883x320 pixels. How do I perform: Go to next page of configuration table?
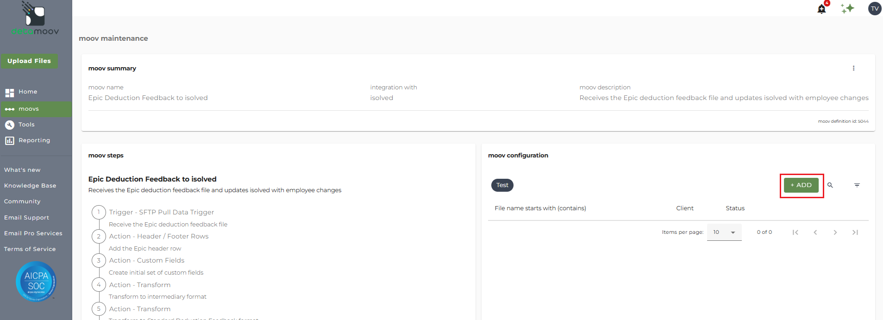point(835,232)
